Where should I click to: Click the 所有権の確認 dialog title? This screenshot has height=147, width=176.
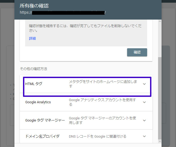click(x=34, y=6)
